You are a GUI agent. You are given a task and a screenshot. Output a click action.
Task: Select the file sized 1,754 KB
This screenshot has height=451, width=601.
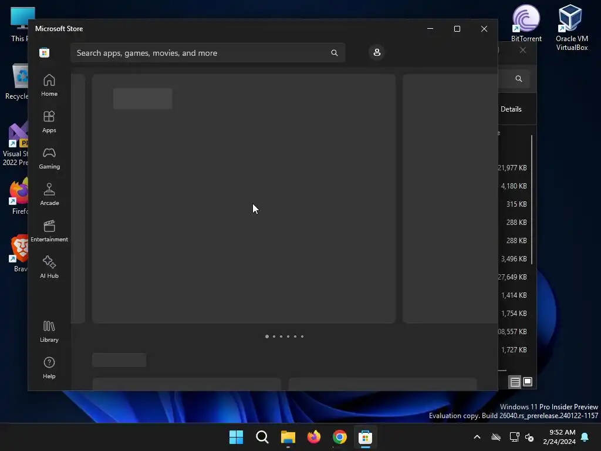(x=513, y=314)
